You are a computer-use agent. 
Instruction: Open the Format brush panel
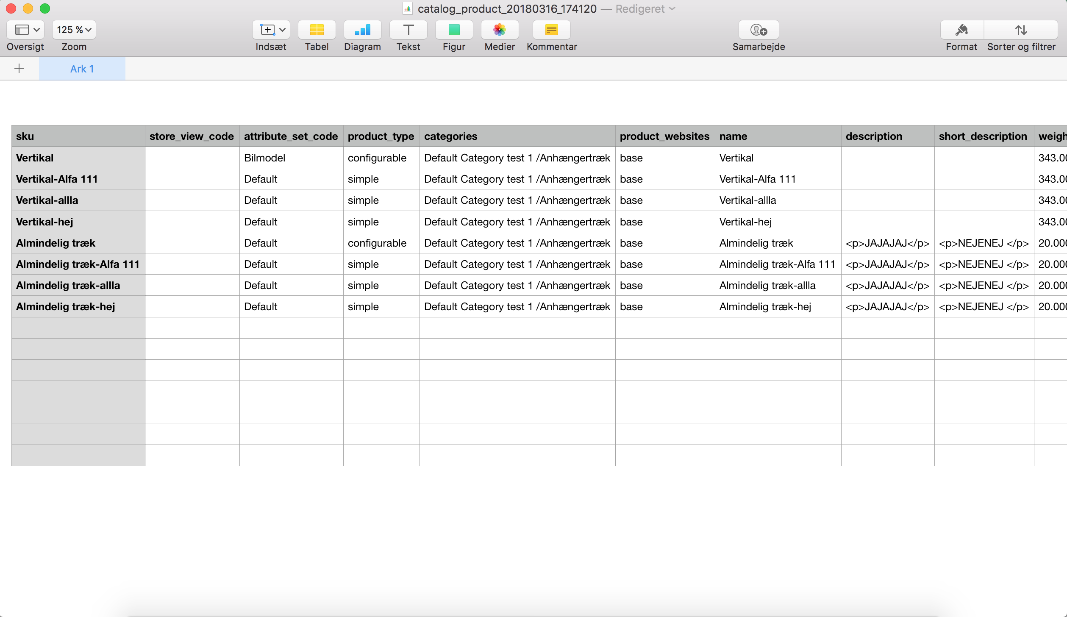pyautogui.click(x=961, y=30)
